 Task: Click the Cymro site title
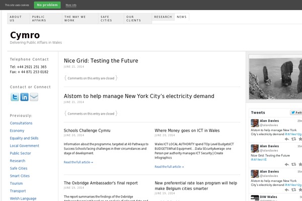[x=25, y=35]
